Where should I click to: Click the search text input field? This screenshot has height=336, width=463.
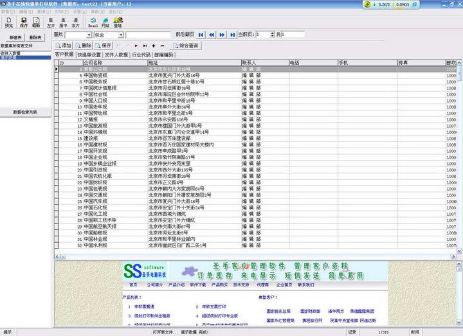tap(149, 35)
